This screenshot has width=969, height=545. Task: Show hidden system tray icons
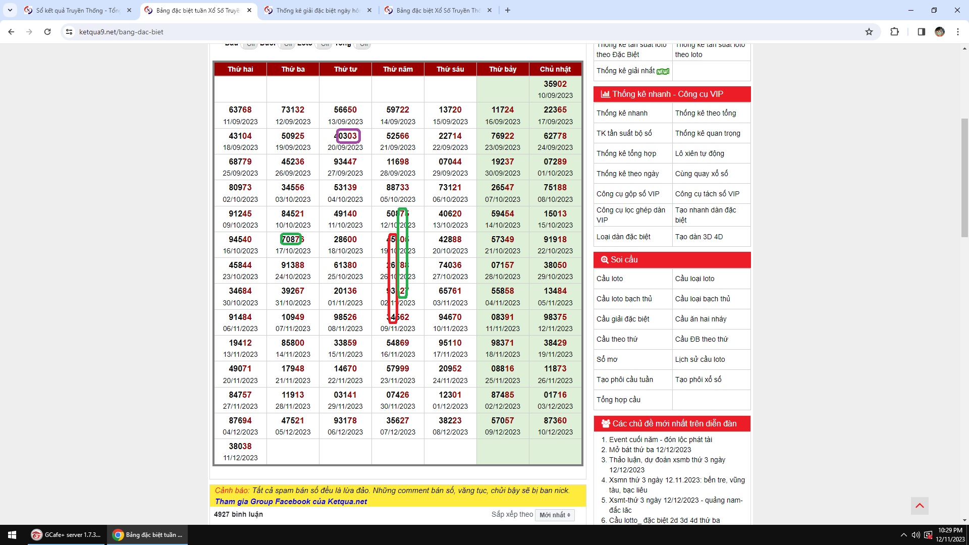click(903, 535)
